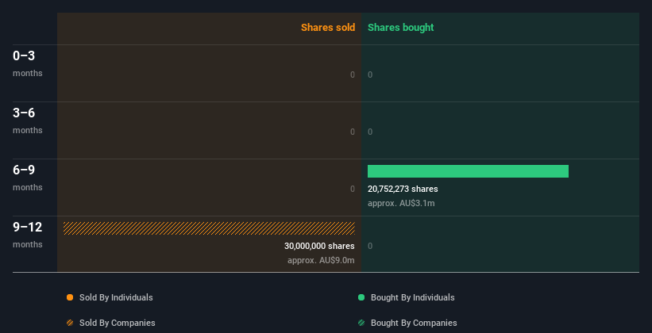
Task: Click the Bought By Companies legend label
Action: pyautogui.click(x=414, y=323)
